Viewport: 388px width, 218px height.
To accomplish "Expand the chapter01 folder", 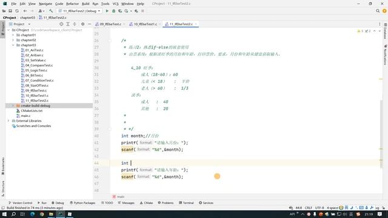I will 13,35.
